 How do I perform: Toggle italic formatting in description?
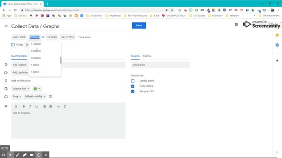click(x=30, y=106)
